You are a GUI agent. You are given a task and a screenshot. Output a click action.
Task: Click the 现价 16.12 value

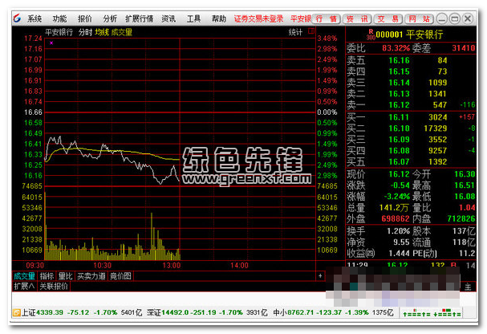[x=399, y=174]
